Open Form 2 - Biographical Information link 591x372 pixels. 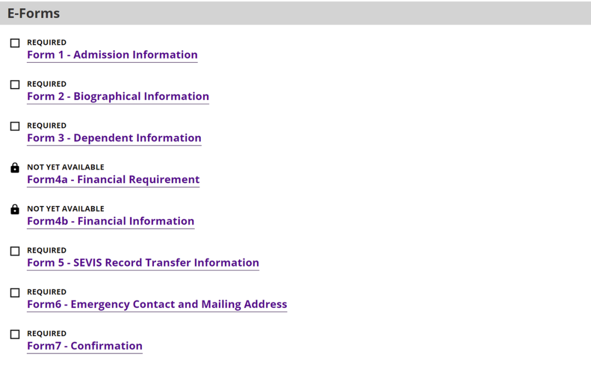(118, 97)
